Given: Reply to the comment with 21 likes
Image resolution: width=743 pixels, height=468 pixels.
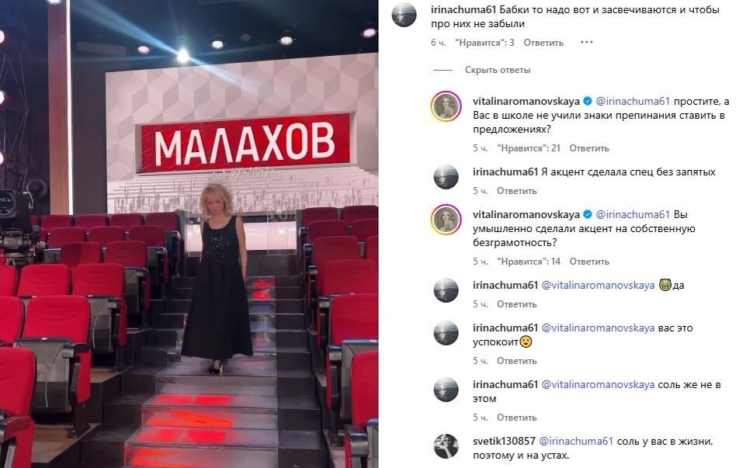Looking at the screenshot, I should (x=589, y=148).
